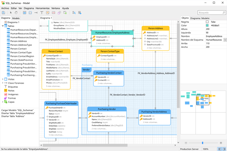This screenshot has height=151, width=227.
Task: Select the text label T tool
Action: [x=42, y=13]
